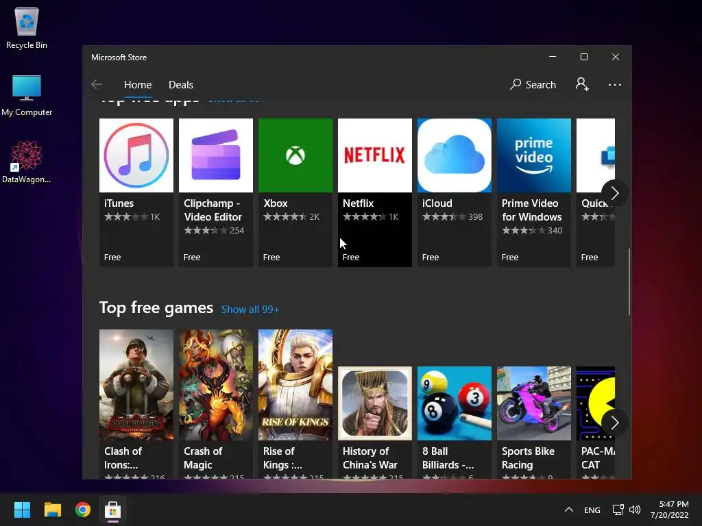This screenshot has height=526, width=702.
Task: Open the partially visible Quick app tile
Action: 596,192
